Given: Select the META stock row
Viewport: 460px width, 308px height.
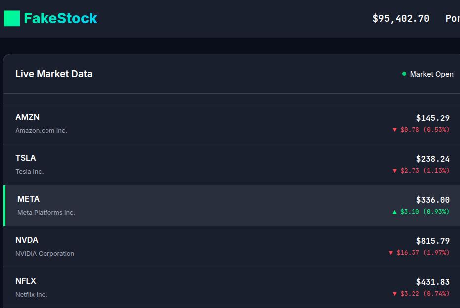Looking at the screenshot, I should 230,204.
